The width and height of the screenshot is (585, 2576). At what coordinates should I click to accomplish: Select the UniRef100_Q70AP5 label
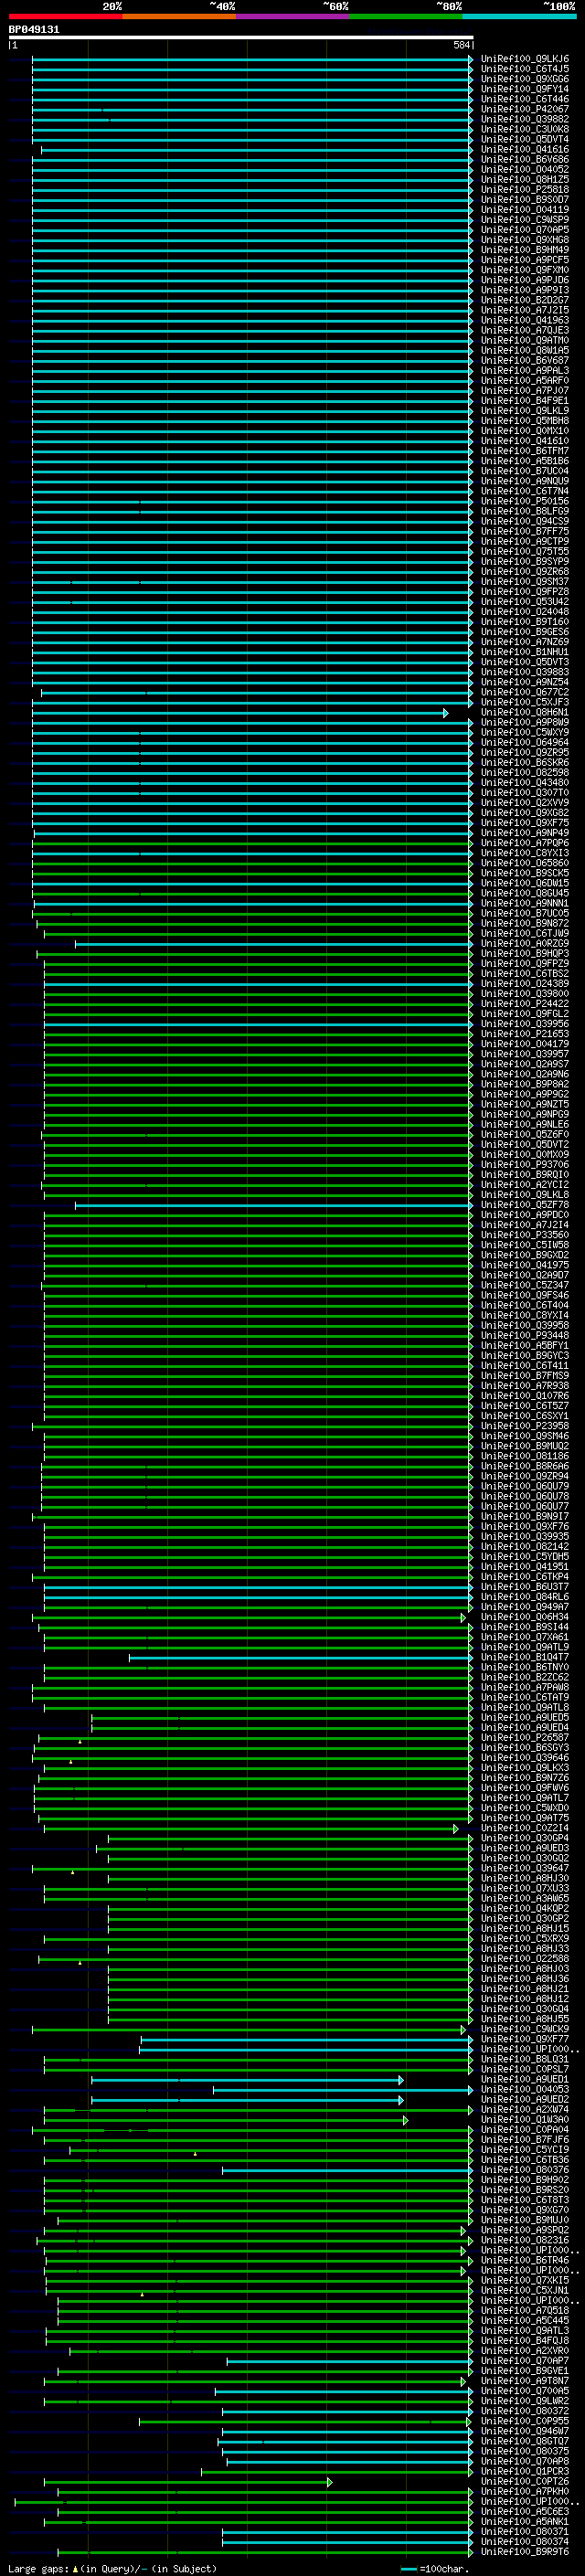pyautogui.click(x=524, y=230)
